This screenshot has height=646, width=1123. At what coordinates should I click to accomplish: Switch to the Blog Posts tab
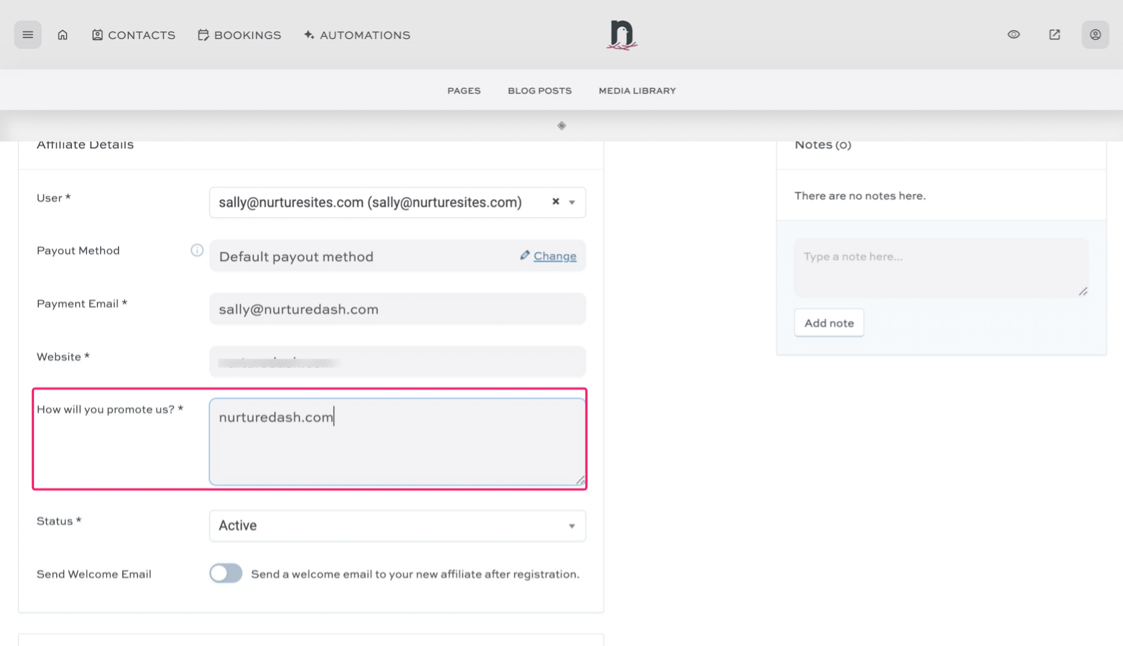click(540, 90)
